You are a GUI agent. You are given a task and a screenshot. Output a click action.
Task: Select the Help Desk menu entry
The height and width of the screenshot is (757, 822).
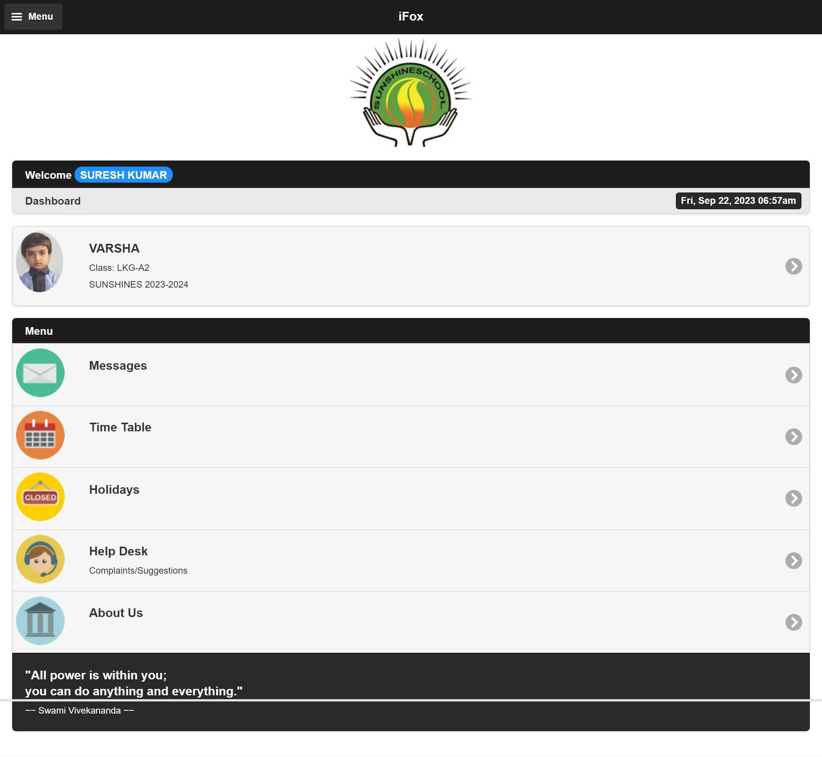pyautogui.click(x=411, y=561)
